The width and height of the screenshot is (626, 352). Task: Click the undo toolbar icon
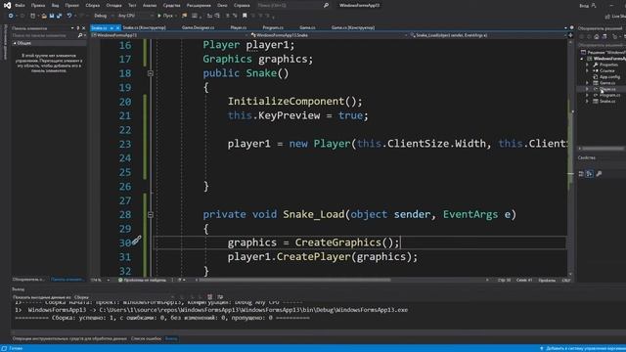(x=69, y=16)
